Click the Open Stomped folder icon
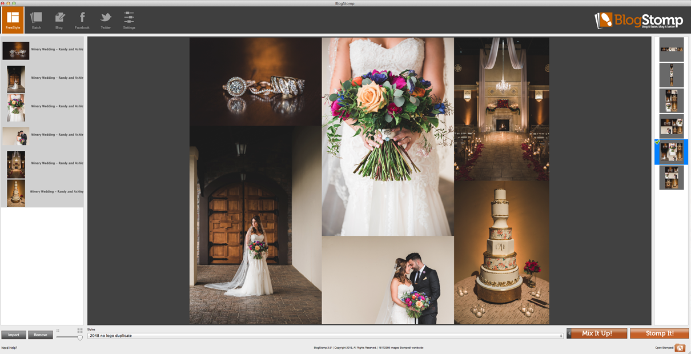 pos(680,347)
